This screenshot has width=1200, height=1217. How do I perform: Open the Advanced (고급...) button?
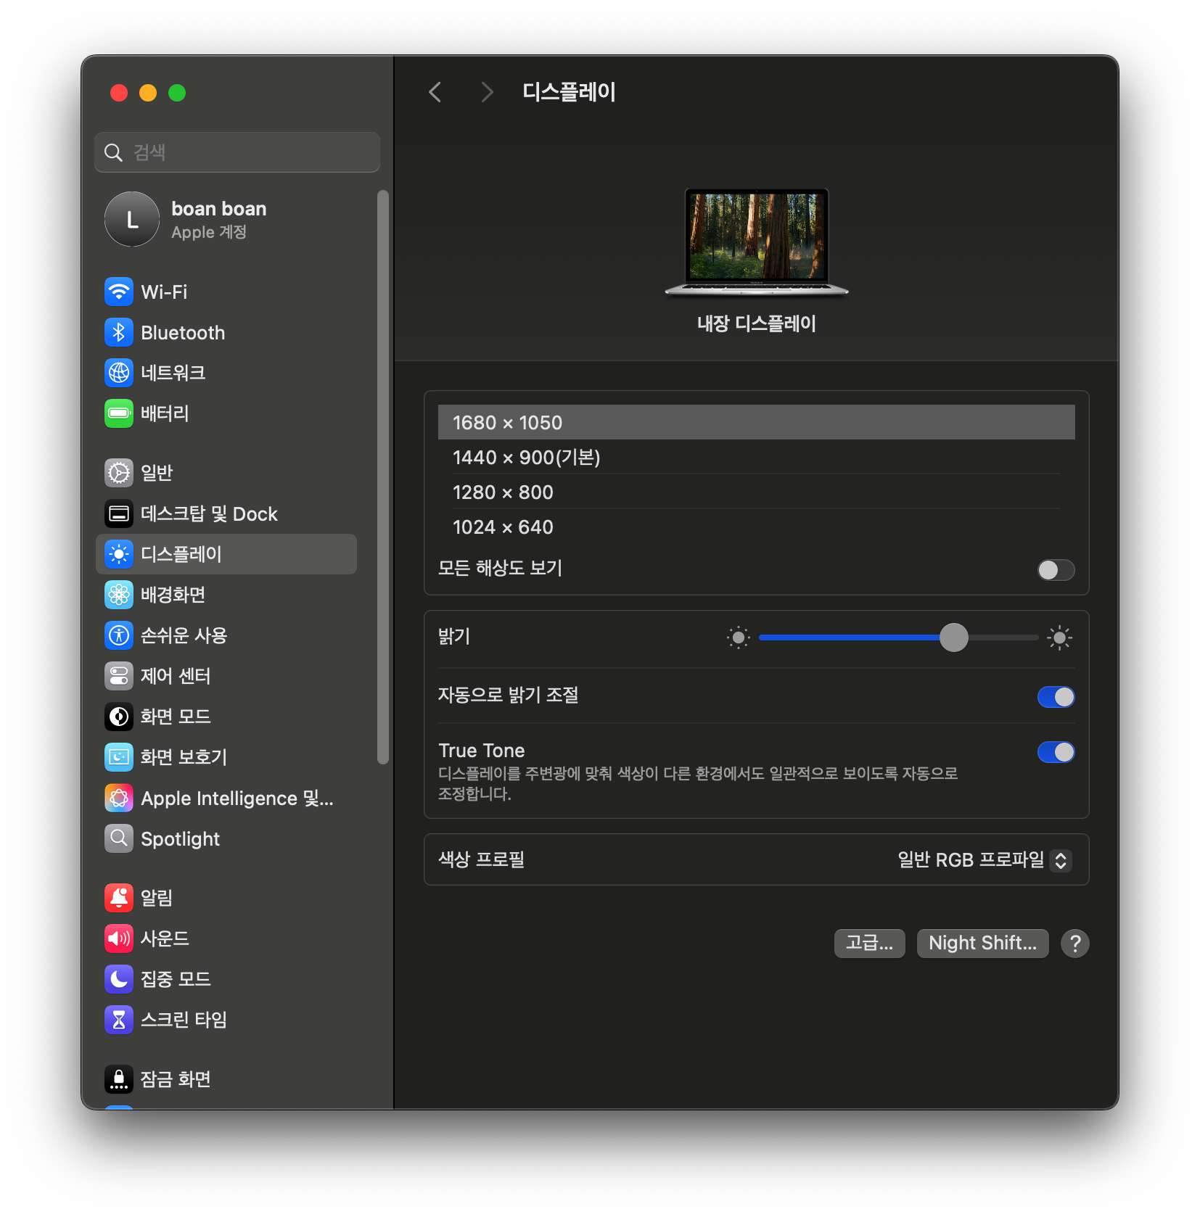coord(869,943)
